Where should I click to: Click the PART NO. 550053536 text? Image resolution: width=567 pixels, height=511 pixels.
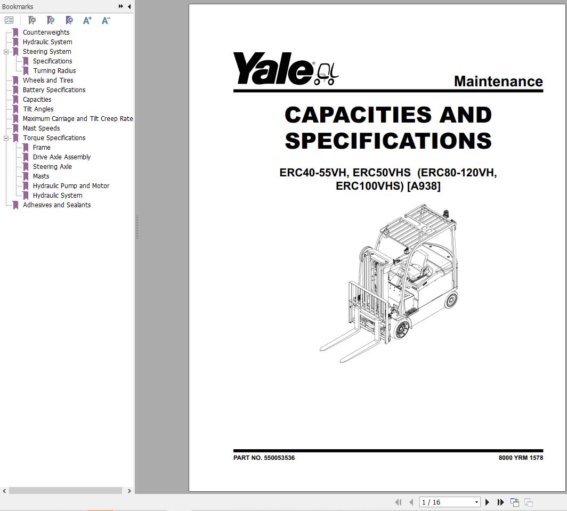(x=264, y=458)
